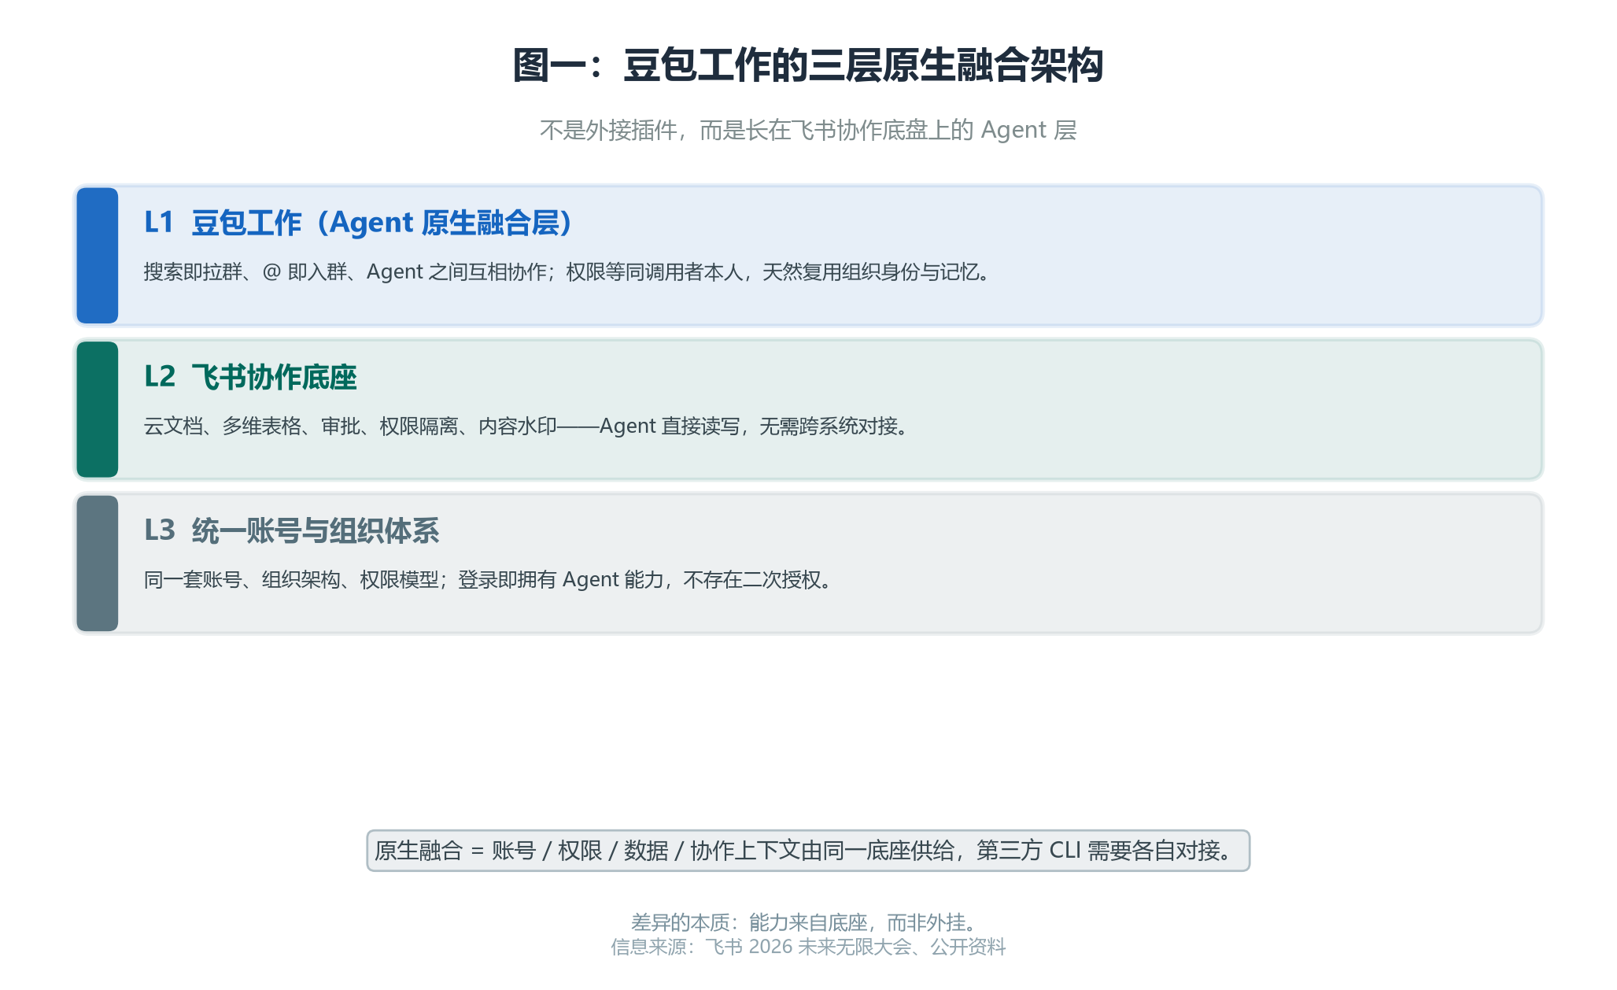The image size is (1617, 990).
Task: Click the L1 description beginning 搜索即拉群
Action: point(567,272)
